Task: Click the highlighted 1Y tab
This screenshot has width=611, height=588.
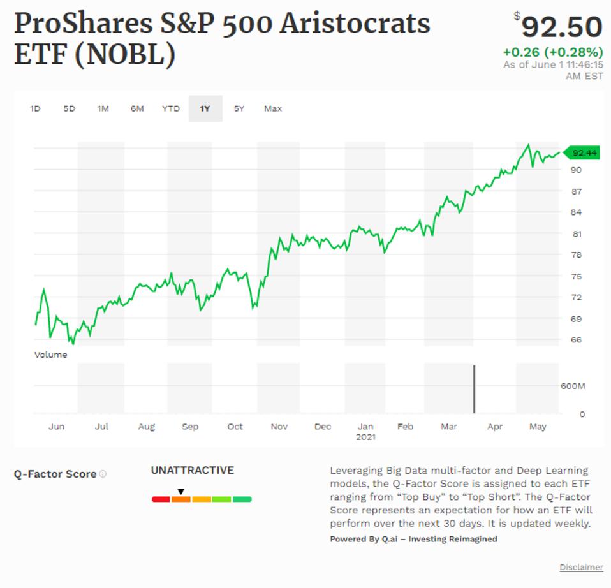Action: (x=204, y=108)
